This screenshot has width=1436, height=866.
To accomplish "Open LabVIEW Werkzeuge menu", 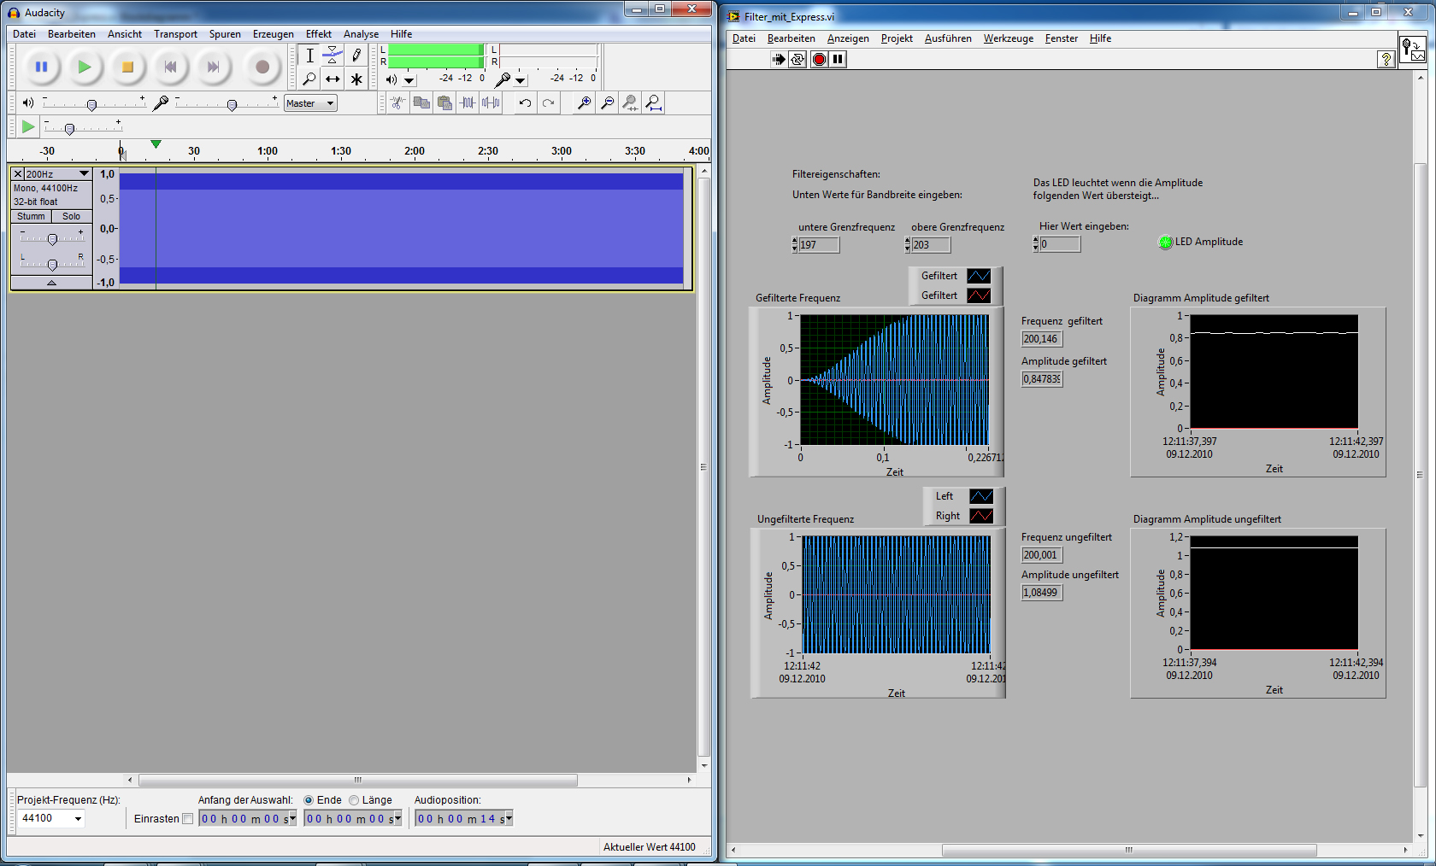I will (x=1009, y=38).
